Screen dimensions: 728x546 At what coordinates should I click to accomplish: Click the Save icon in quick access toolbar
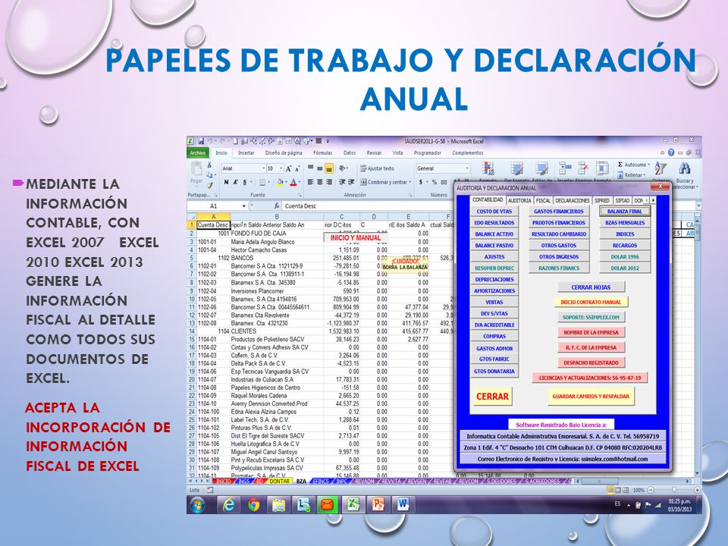tap(202, 141)
